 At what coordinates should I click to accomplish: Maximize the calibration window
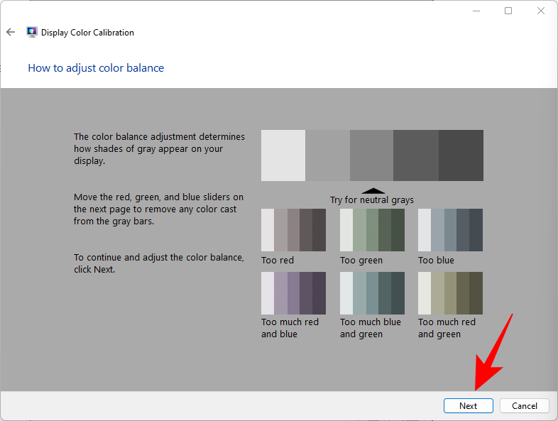508,11
